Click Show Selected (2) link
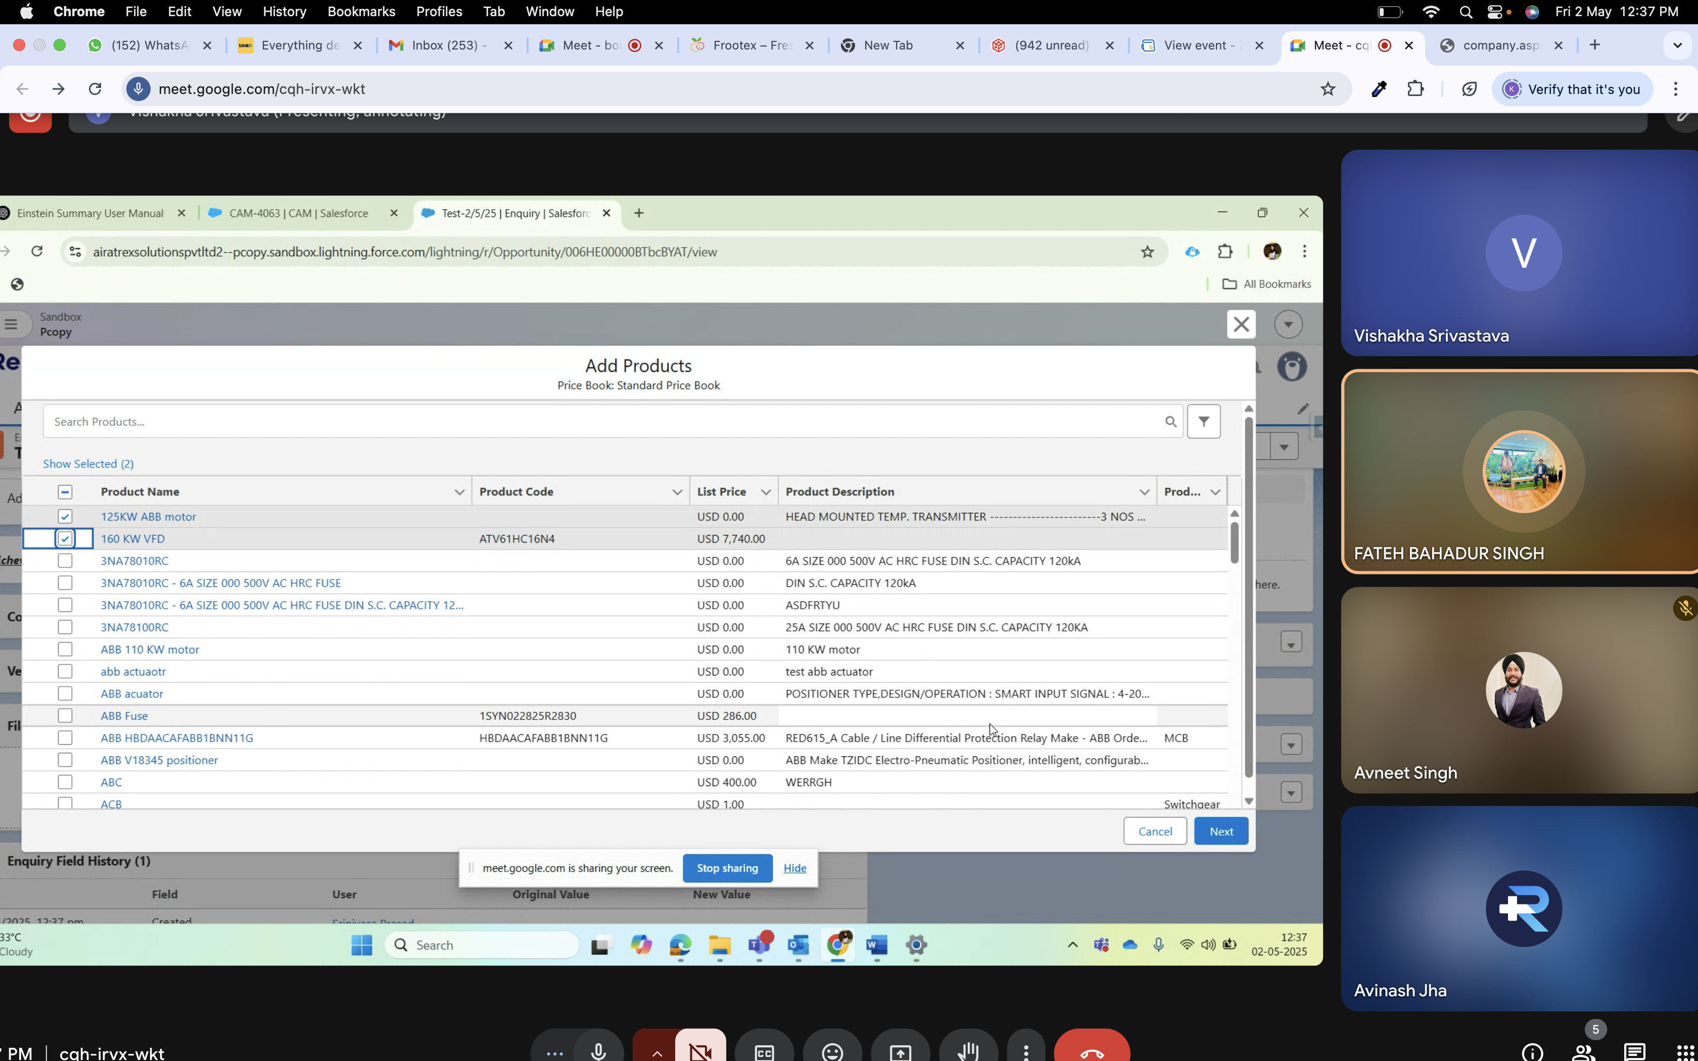Image resolution: width=1698 pixels, height=1061 pixels. pos(88,464)
